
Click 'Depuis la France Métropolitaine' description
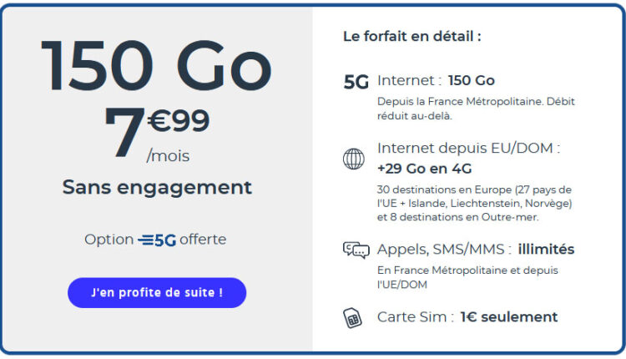476,109
